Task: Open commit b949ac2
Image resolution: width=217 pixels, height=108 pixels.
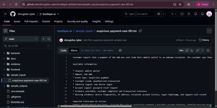Action: [180, 40]
